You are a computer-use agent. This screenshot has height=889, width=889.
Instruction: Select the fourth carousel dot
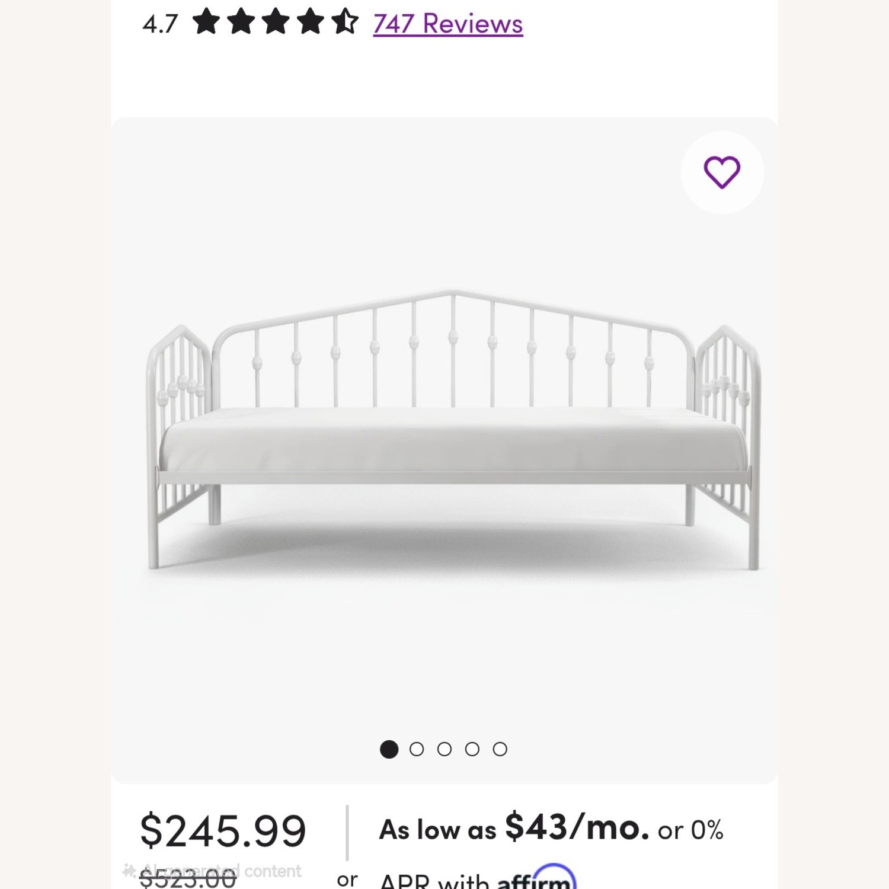[472, 749]
